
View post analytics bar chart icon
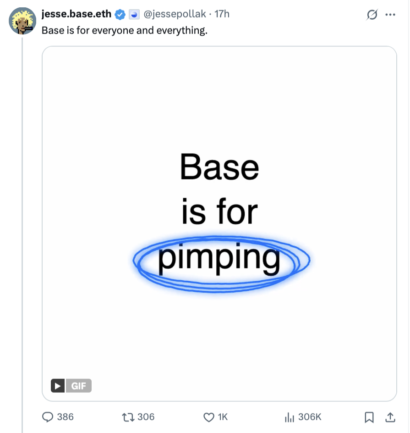[289, 417]
